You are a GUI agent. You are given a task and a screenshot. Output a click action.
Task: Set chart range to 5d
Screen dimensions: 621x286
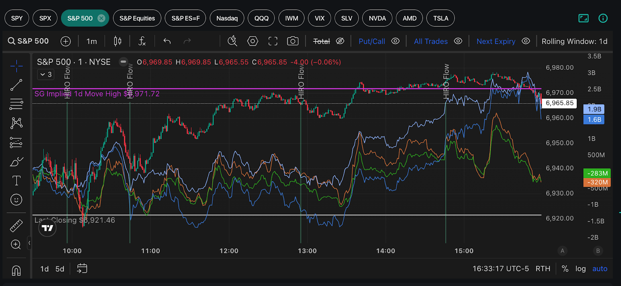(x=60, y=269)
